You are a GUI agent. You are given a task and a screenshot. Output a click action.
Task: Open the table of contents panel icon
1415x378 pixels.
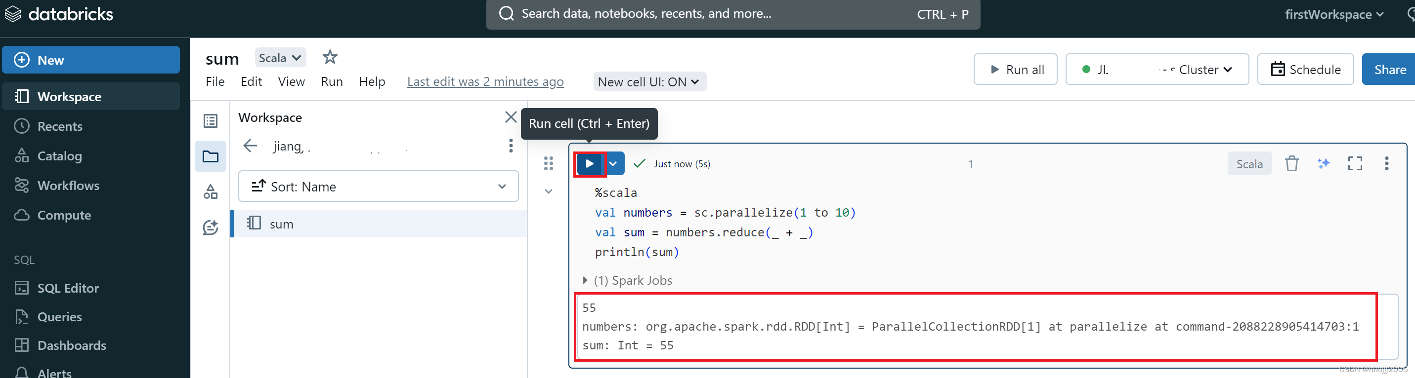click(x=211, y=121)
